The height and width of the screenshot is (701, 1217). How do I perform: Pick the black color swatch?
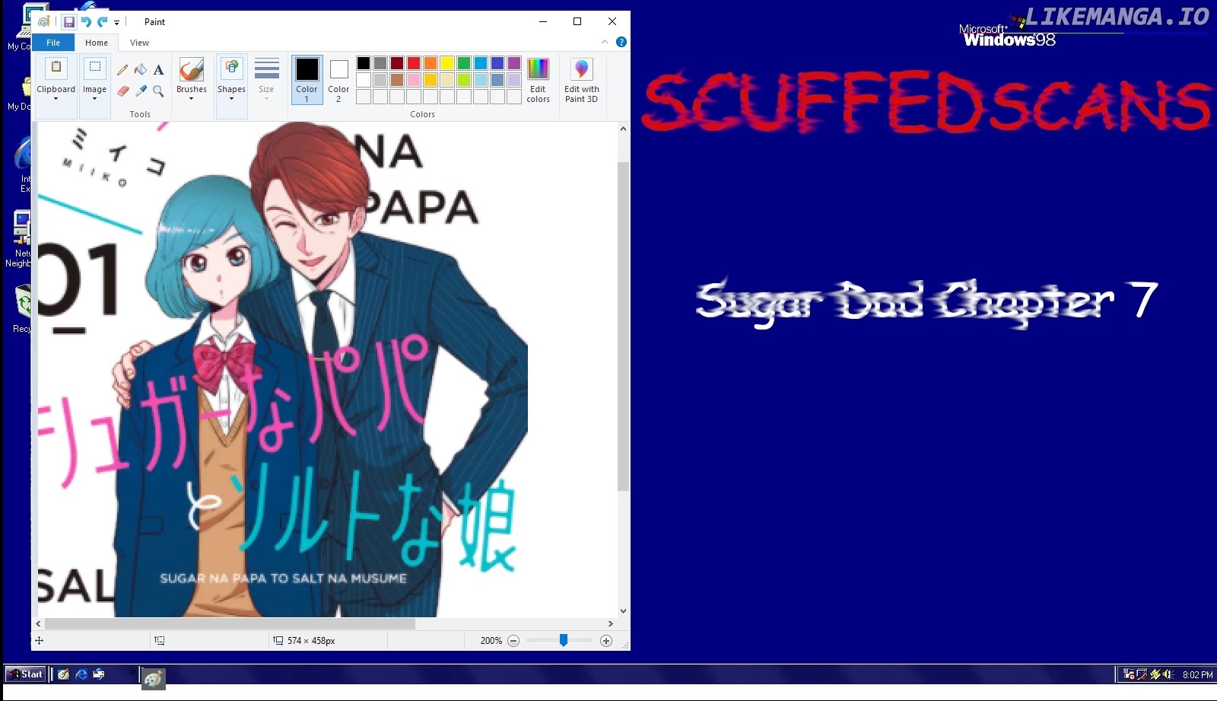pyautogui.click(x=364, y=63)
